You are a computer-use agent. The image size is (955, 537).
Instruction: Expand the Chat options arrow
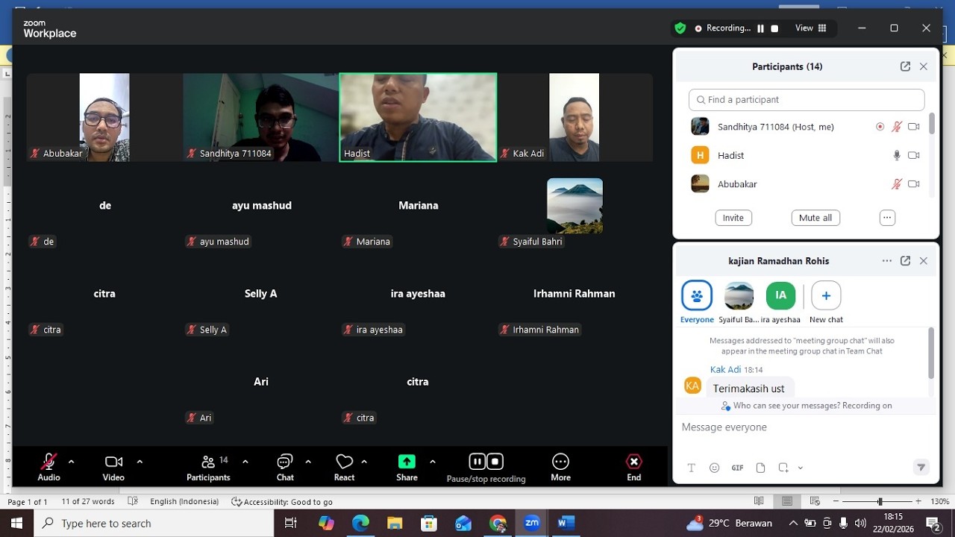click(x=308, y=462)
